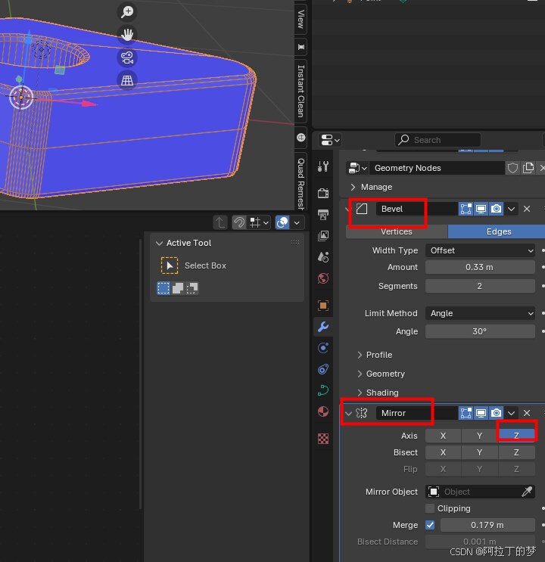Uncheck the Merge checkbox
This screenshot has height=562, width=545.
tap(430, 525)
